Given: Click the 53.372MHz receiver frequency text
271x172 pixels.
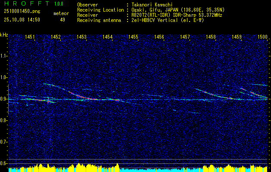Looking at the screenshot, I should 210,15.
